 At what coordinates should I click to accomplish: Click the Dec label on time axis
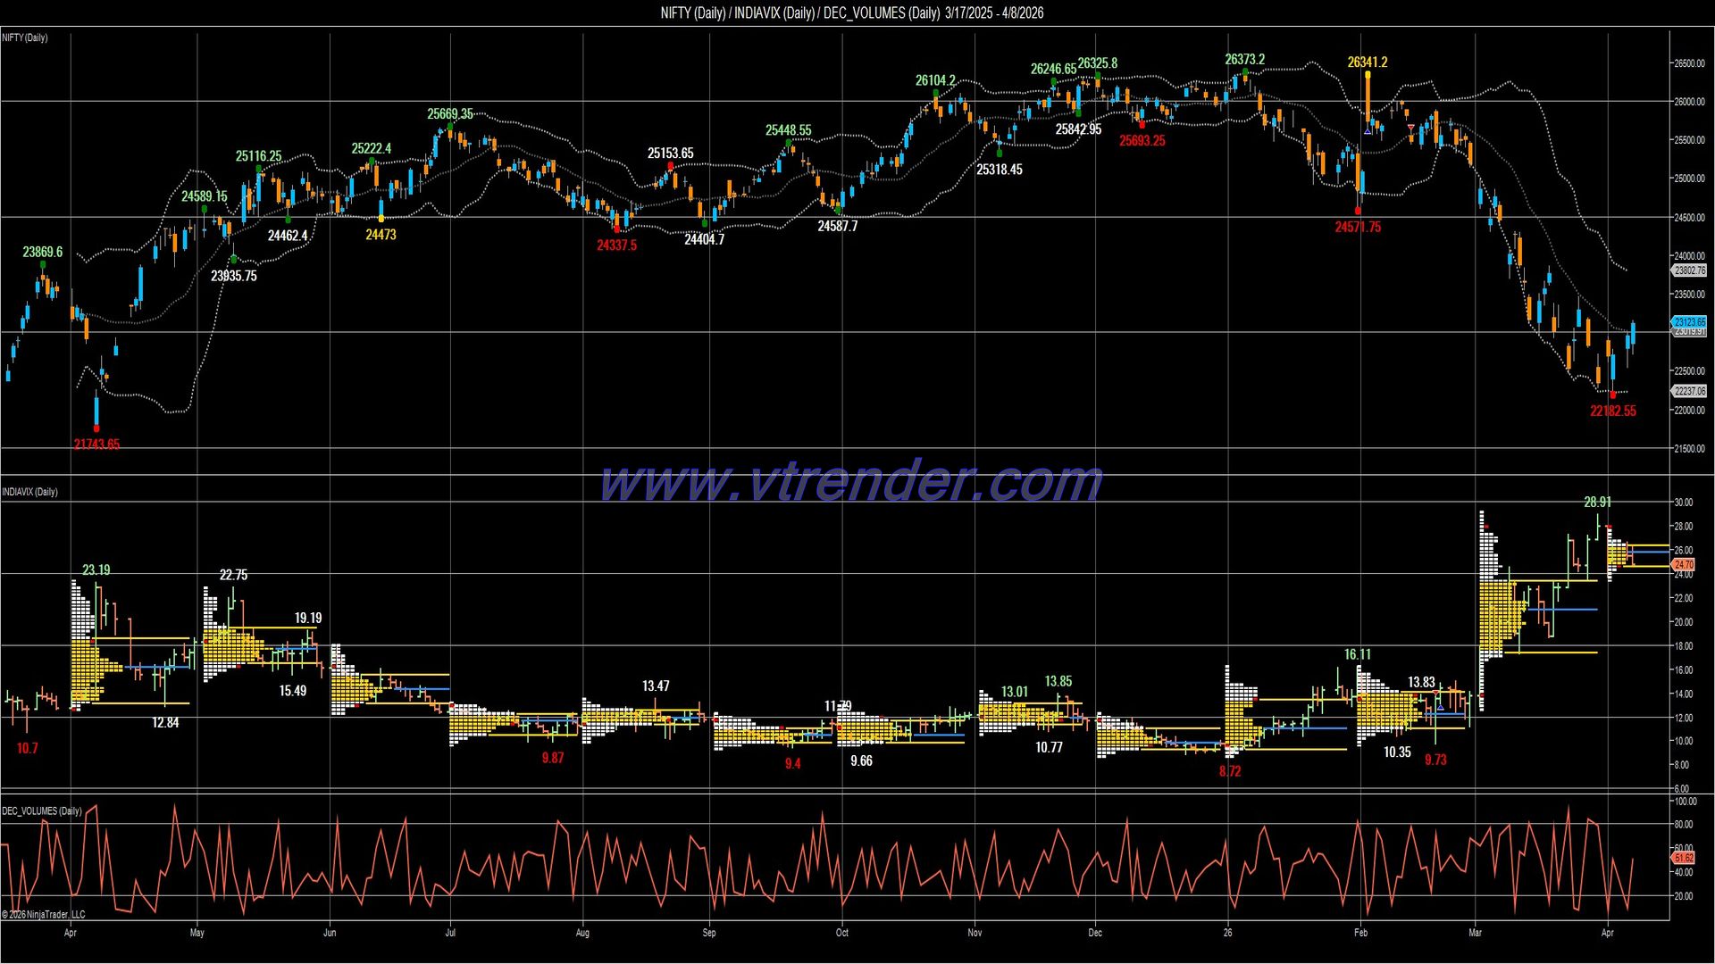[x=1095, y=933]
